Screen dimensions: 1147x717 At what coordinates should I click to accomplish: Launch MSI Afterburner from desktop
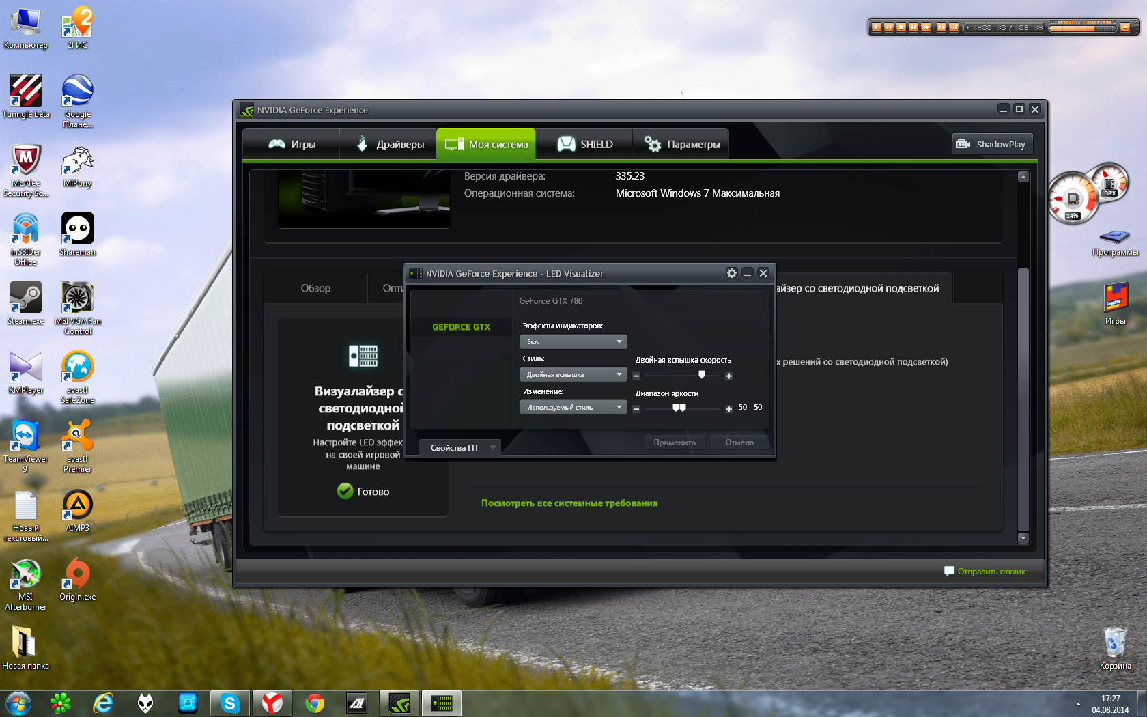[x=26, y=584]
